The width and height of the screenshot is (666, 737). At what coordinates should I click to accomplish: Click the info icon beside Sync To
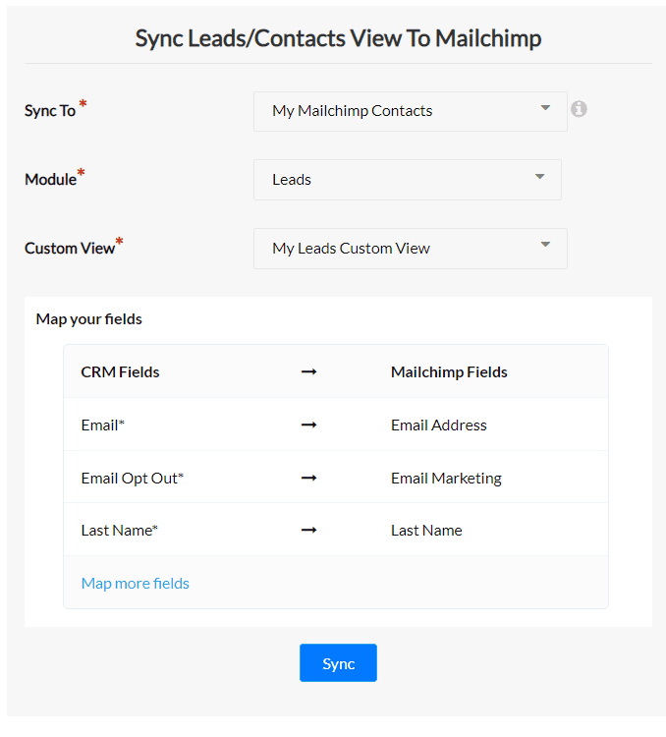click(x=579, y=109)
